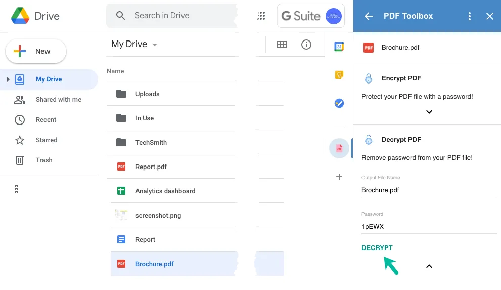Select the Uploads folder name

[x=147, y=94]
